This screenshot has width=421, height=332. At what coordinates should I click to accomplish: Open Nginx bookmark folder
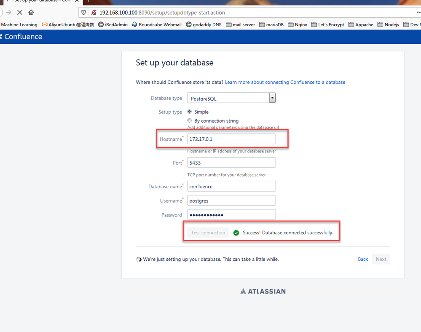click(297, 24)
